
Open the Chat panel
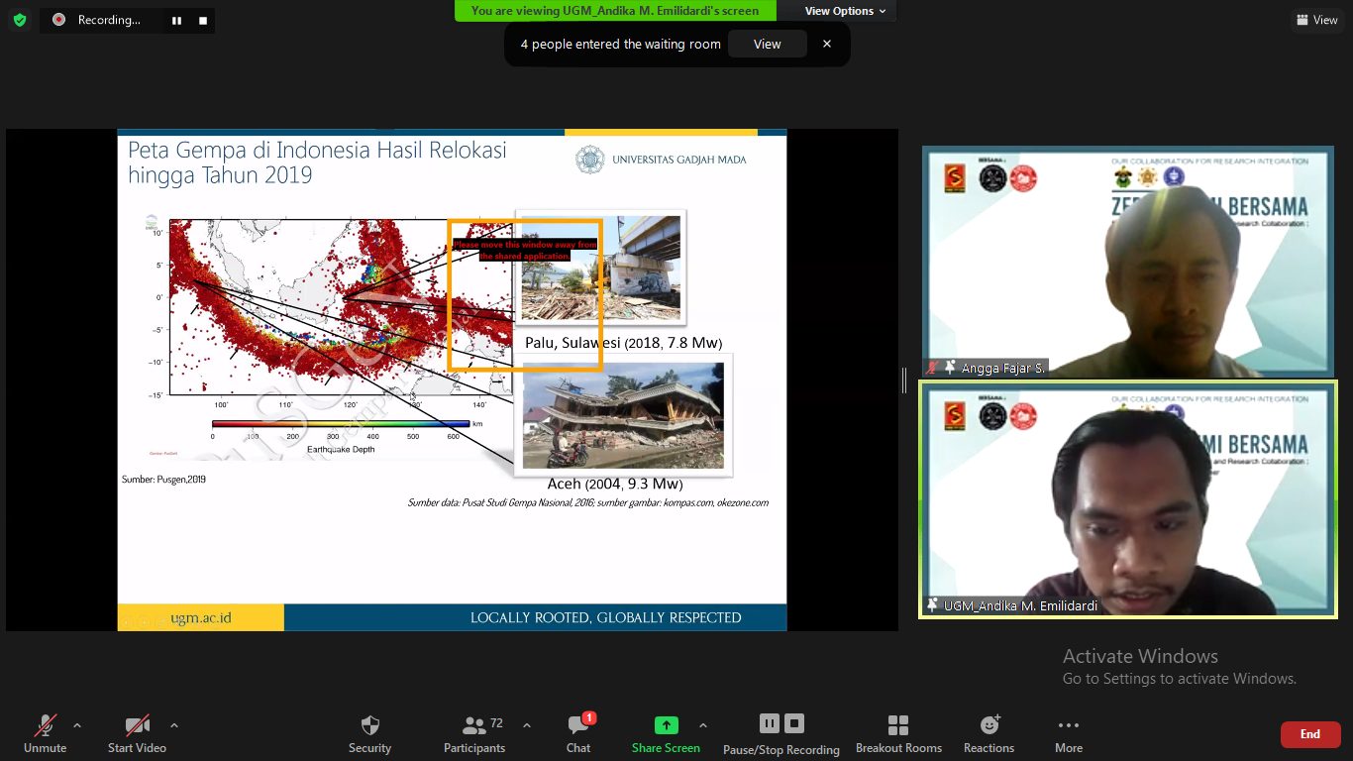tap(578, 725)
